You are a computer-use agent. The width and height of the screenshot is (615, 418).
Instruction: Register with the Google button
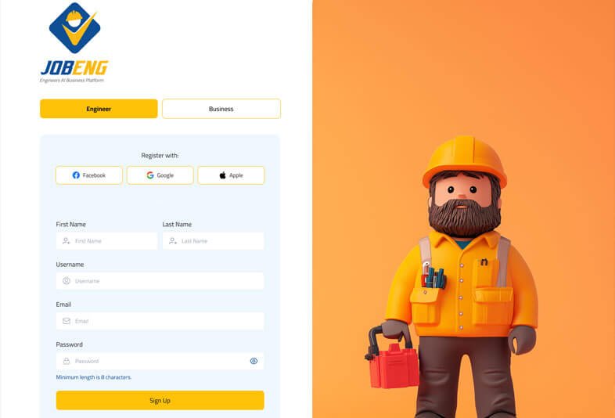point(160,175)
